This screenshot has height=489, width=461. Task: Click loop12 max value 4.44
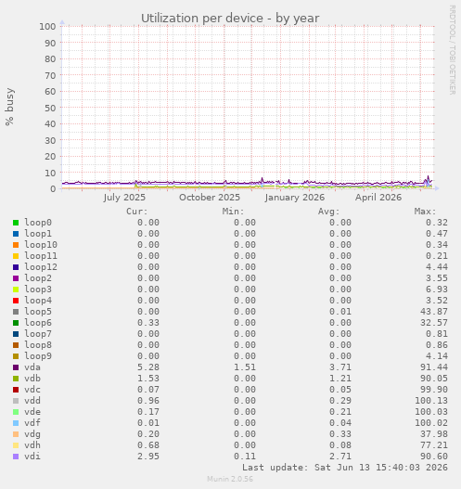tap(437, 267)
